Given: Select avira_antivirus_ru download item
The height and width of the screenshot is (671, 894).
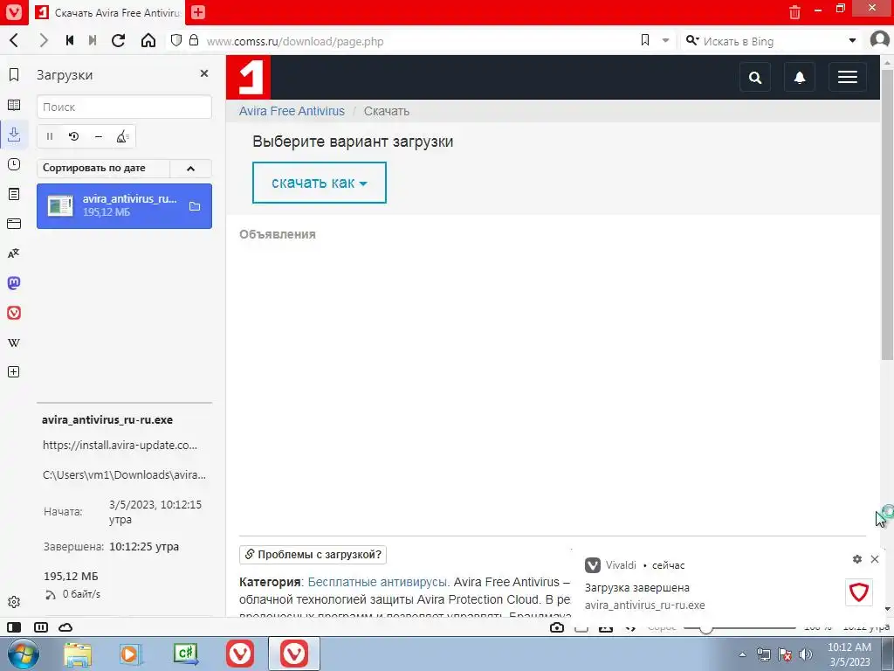Looking at the screenshot, I should [124, 206].
